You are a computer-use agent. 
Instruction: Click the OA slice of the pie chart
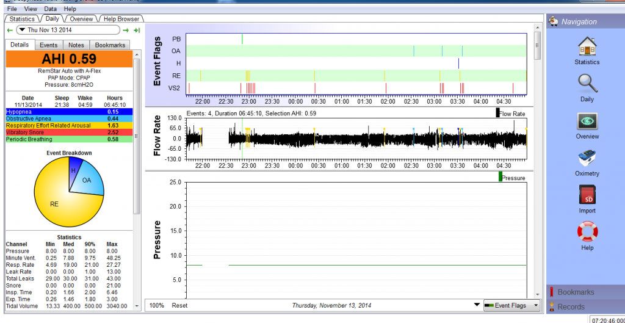point(88,181)
